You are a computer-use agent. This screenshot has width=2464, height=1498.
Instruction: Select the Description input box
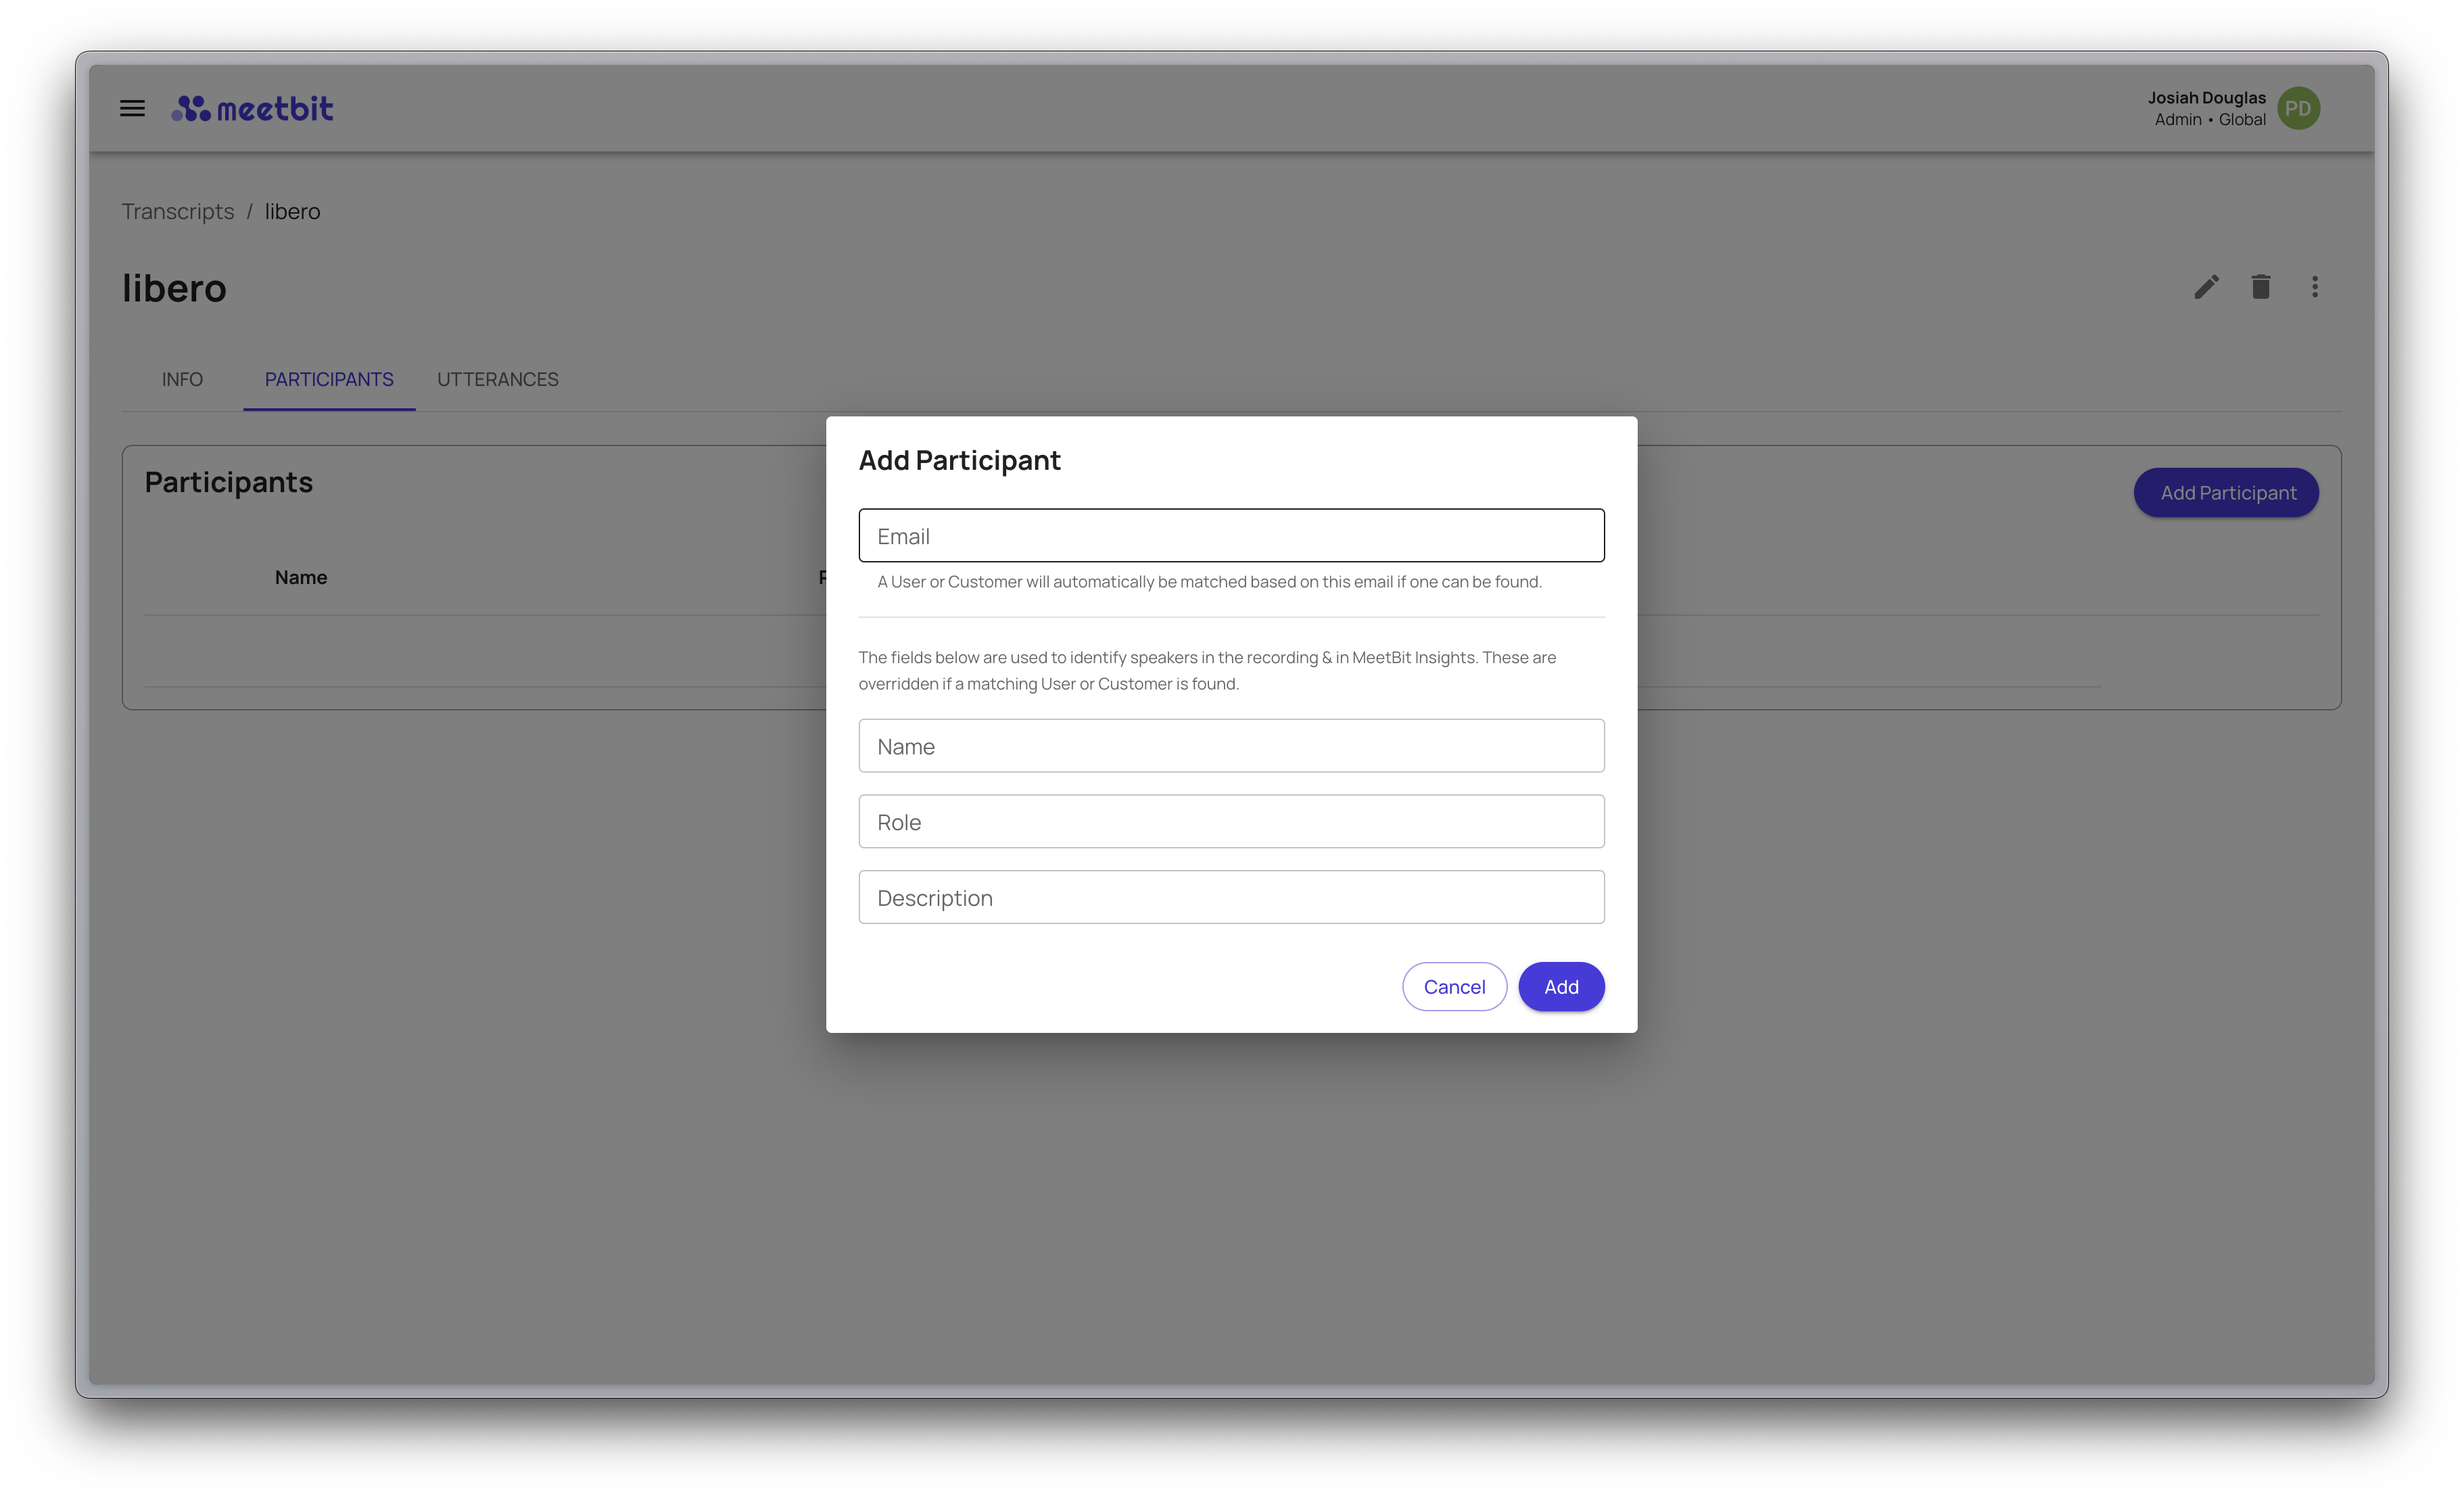(x=1231, y=898)
